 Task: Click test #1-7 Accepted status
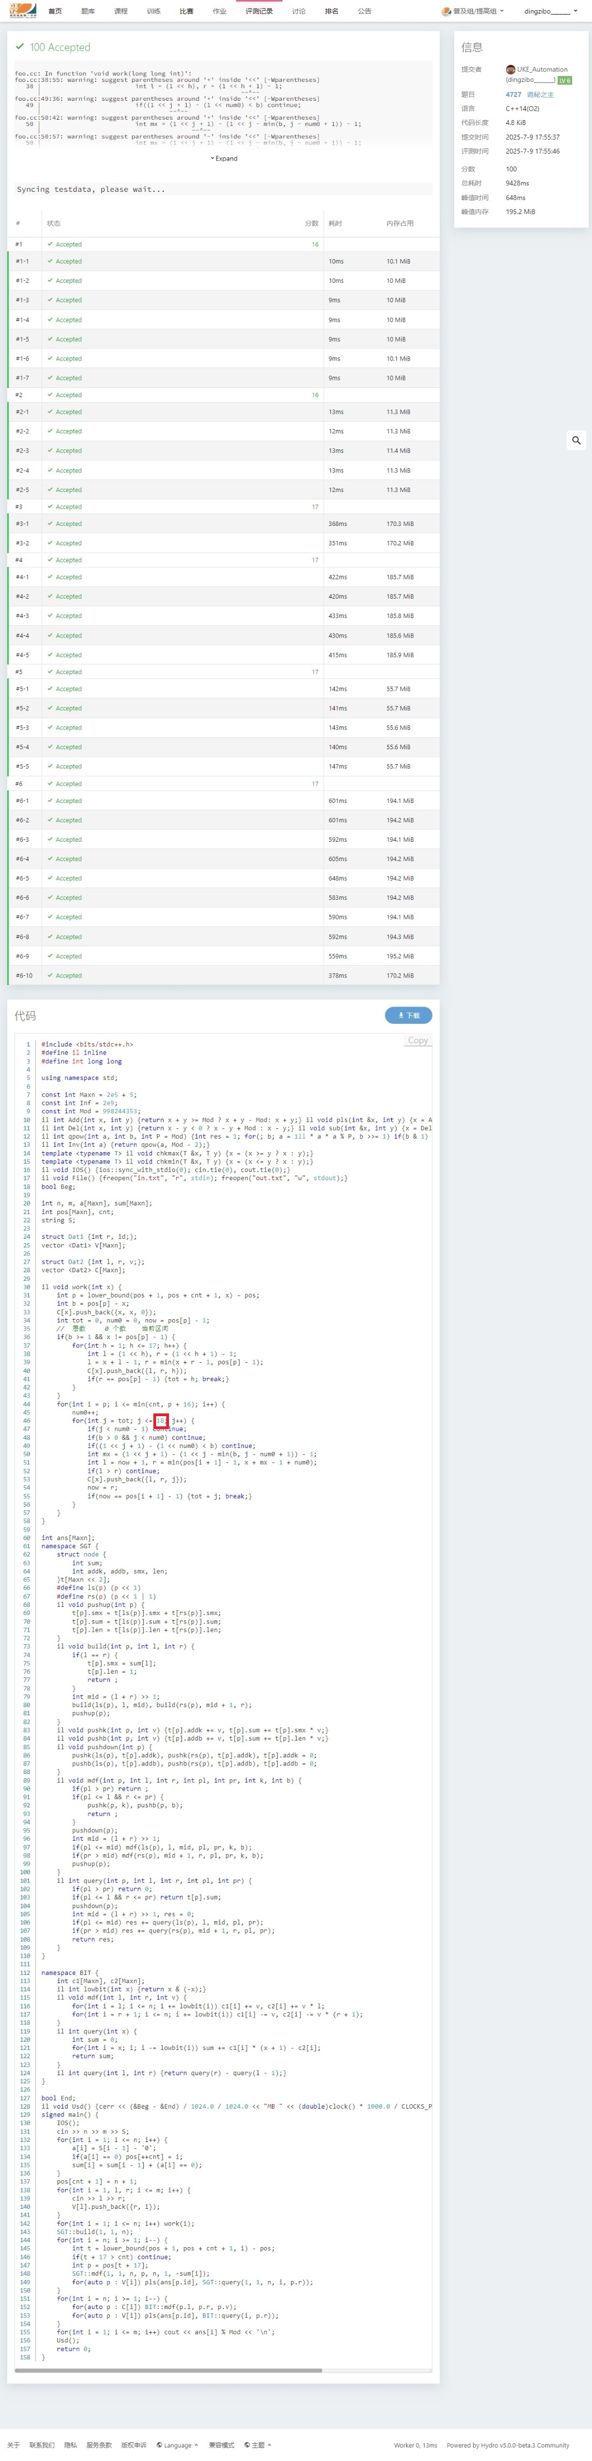(65, 378)
